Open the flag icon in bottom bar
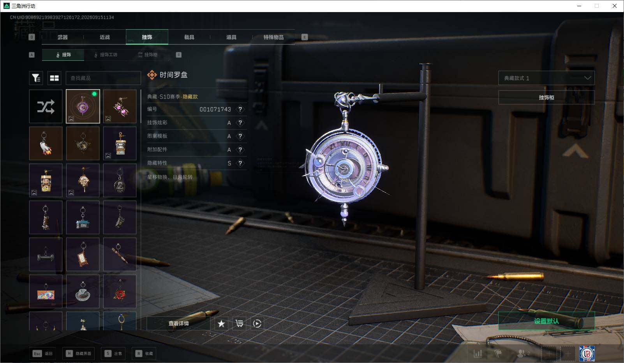624x363 pixels. coord(498,353)
